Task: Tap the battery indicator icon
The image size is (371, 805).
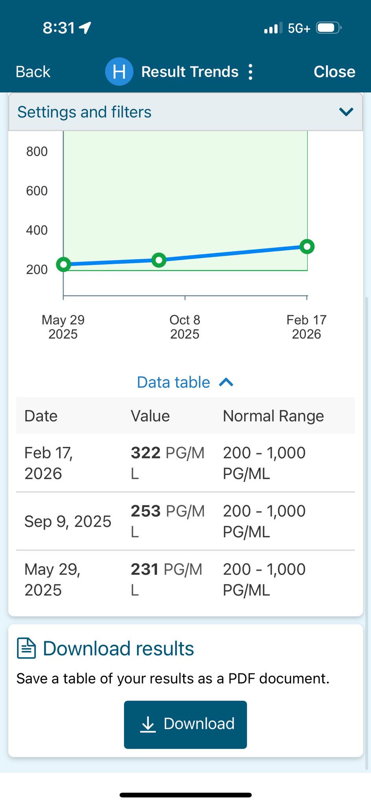Action: tap(329, 28)
